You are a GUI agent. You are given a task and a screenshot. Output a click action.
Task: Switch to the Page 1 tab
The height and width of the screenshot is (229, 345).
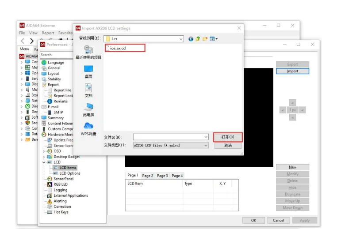(133, 175)
